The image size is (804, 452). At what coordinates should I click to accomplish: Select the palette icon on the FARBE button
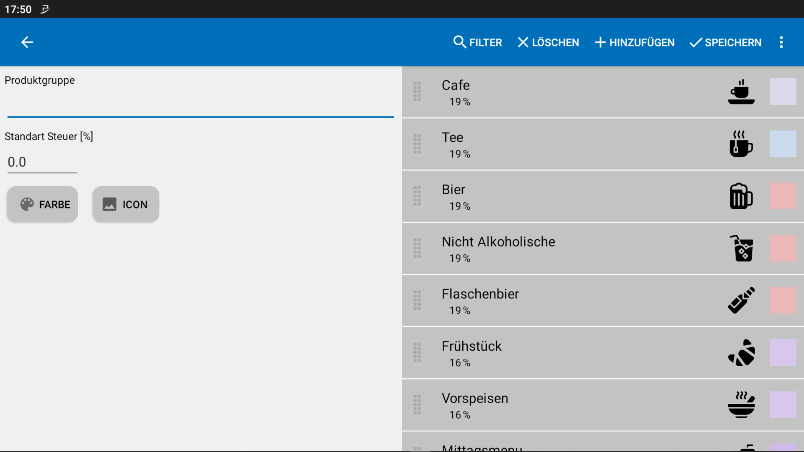tap(26, 204)
